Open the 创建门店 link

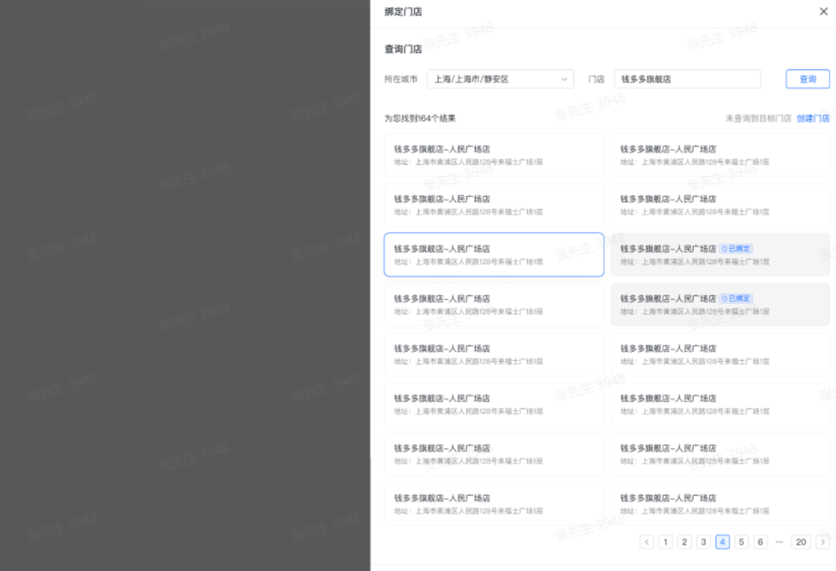pyautogui.click(x=813, y=118)
